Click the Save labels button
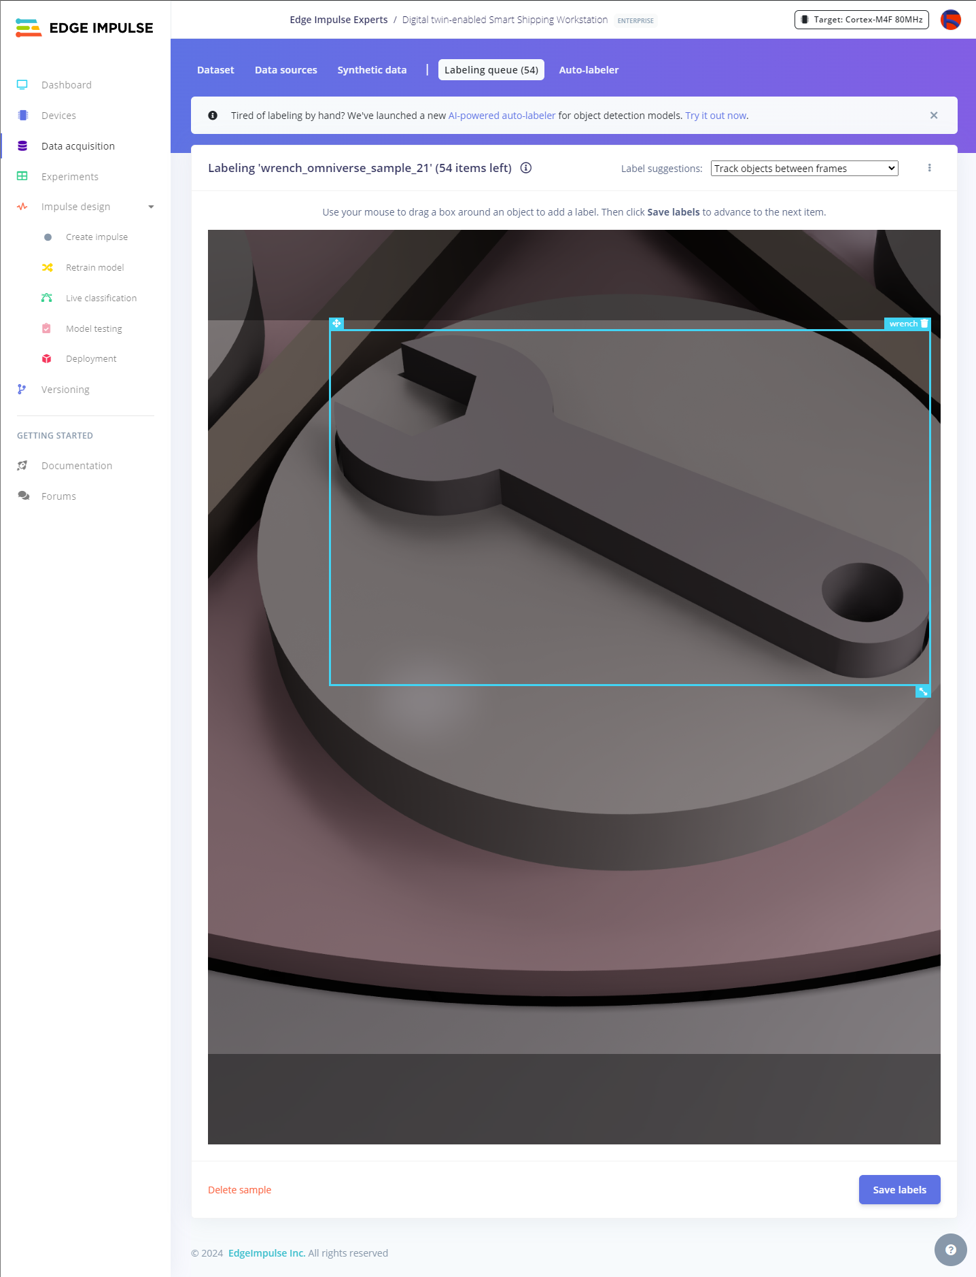Screen dimensions: 976x1277 point(899,1190)
